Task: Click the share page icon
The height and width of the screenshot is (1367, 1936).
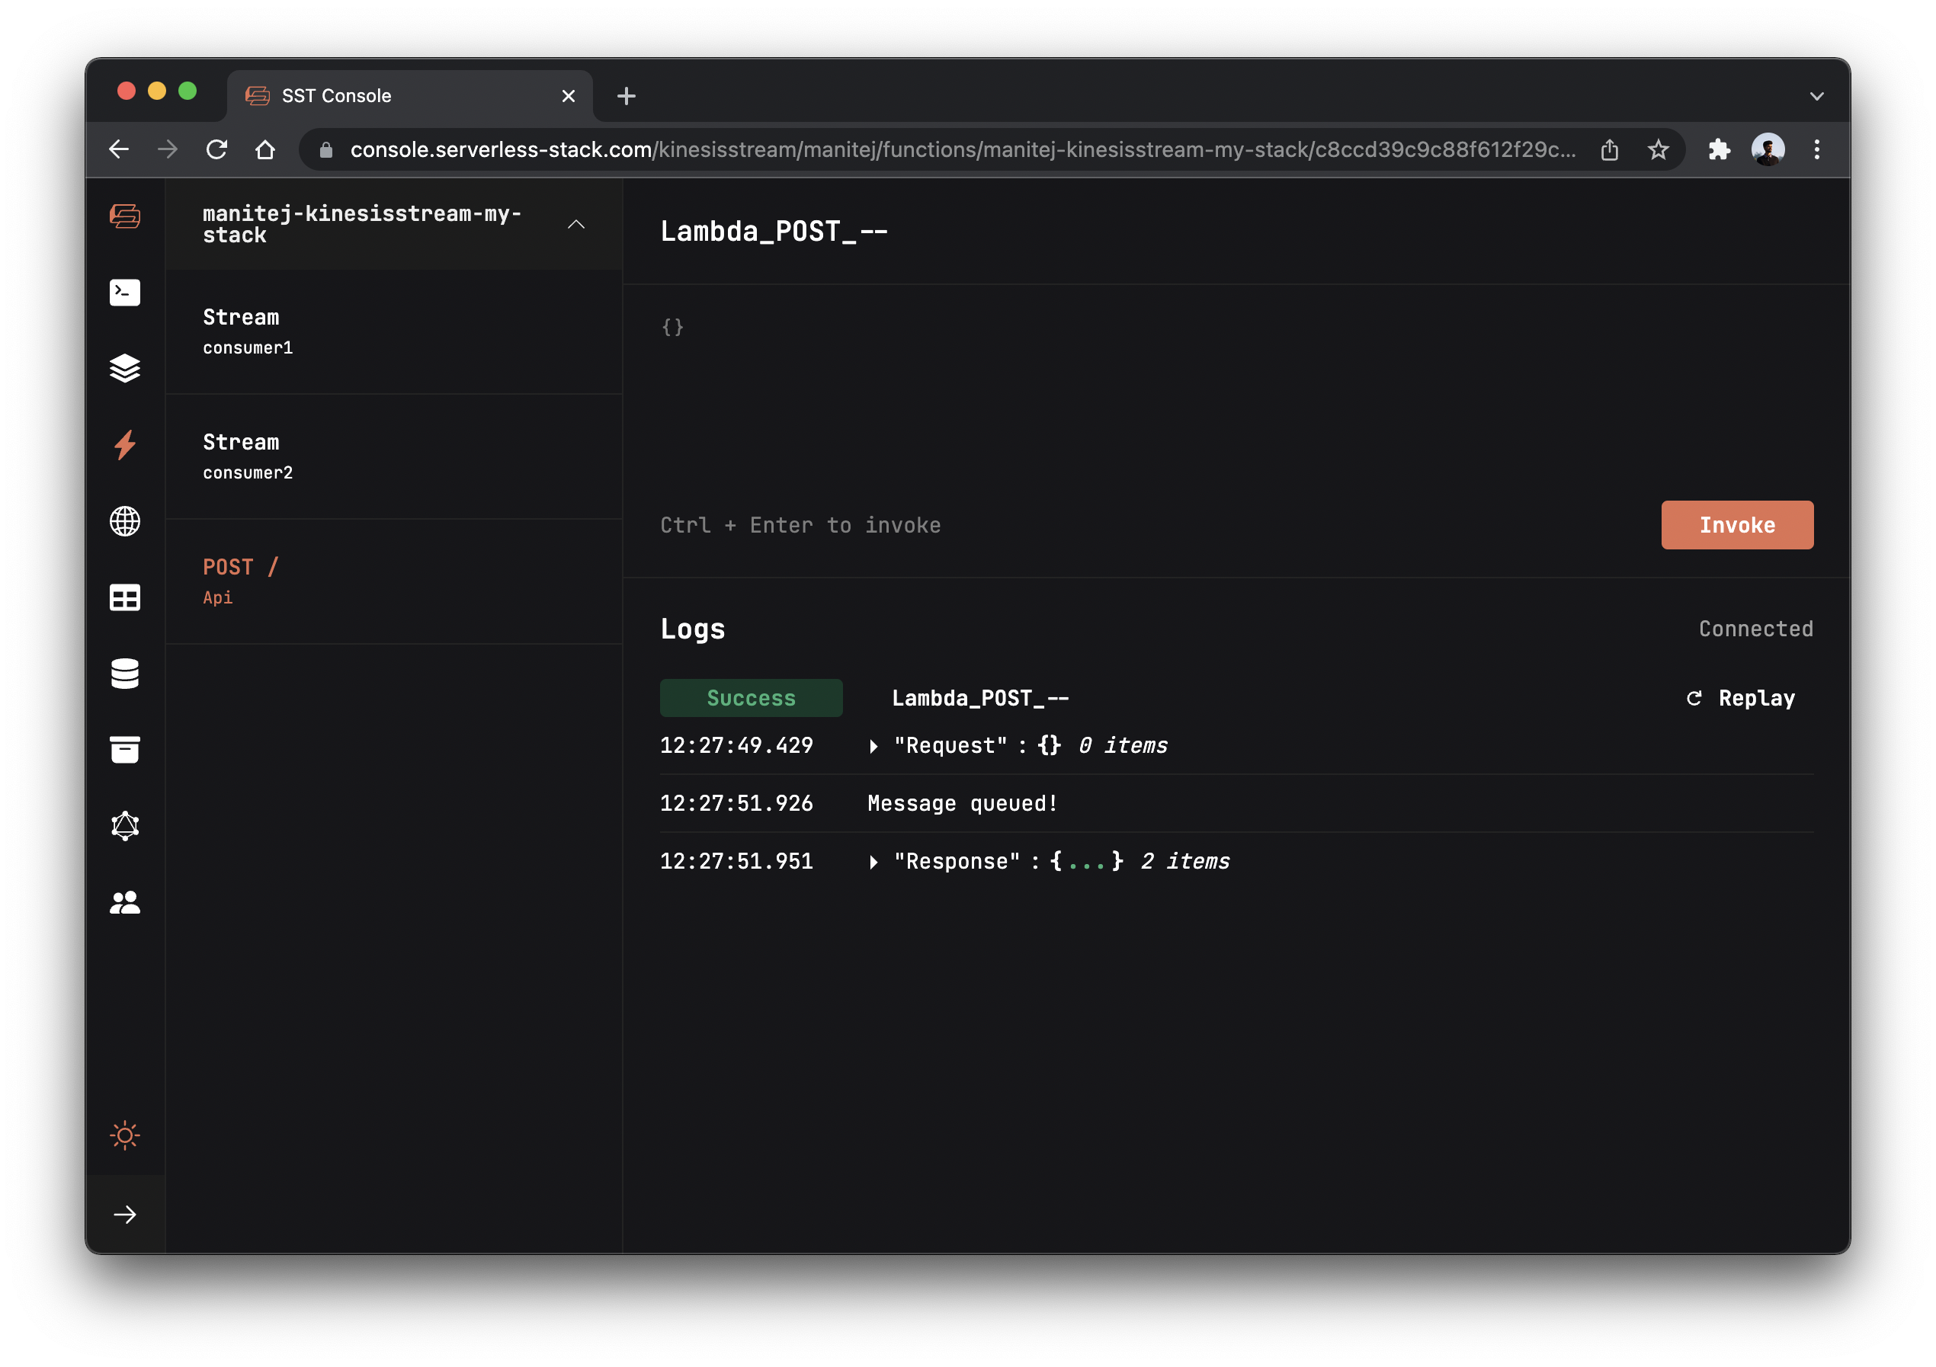Action: click(x=1610, y=149)
